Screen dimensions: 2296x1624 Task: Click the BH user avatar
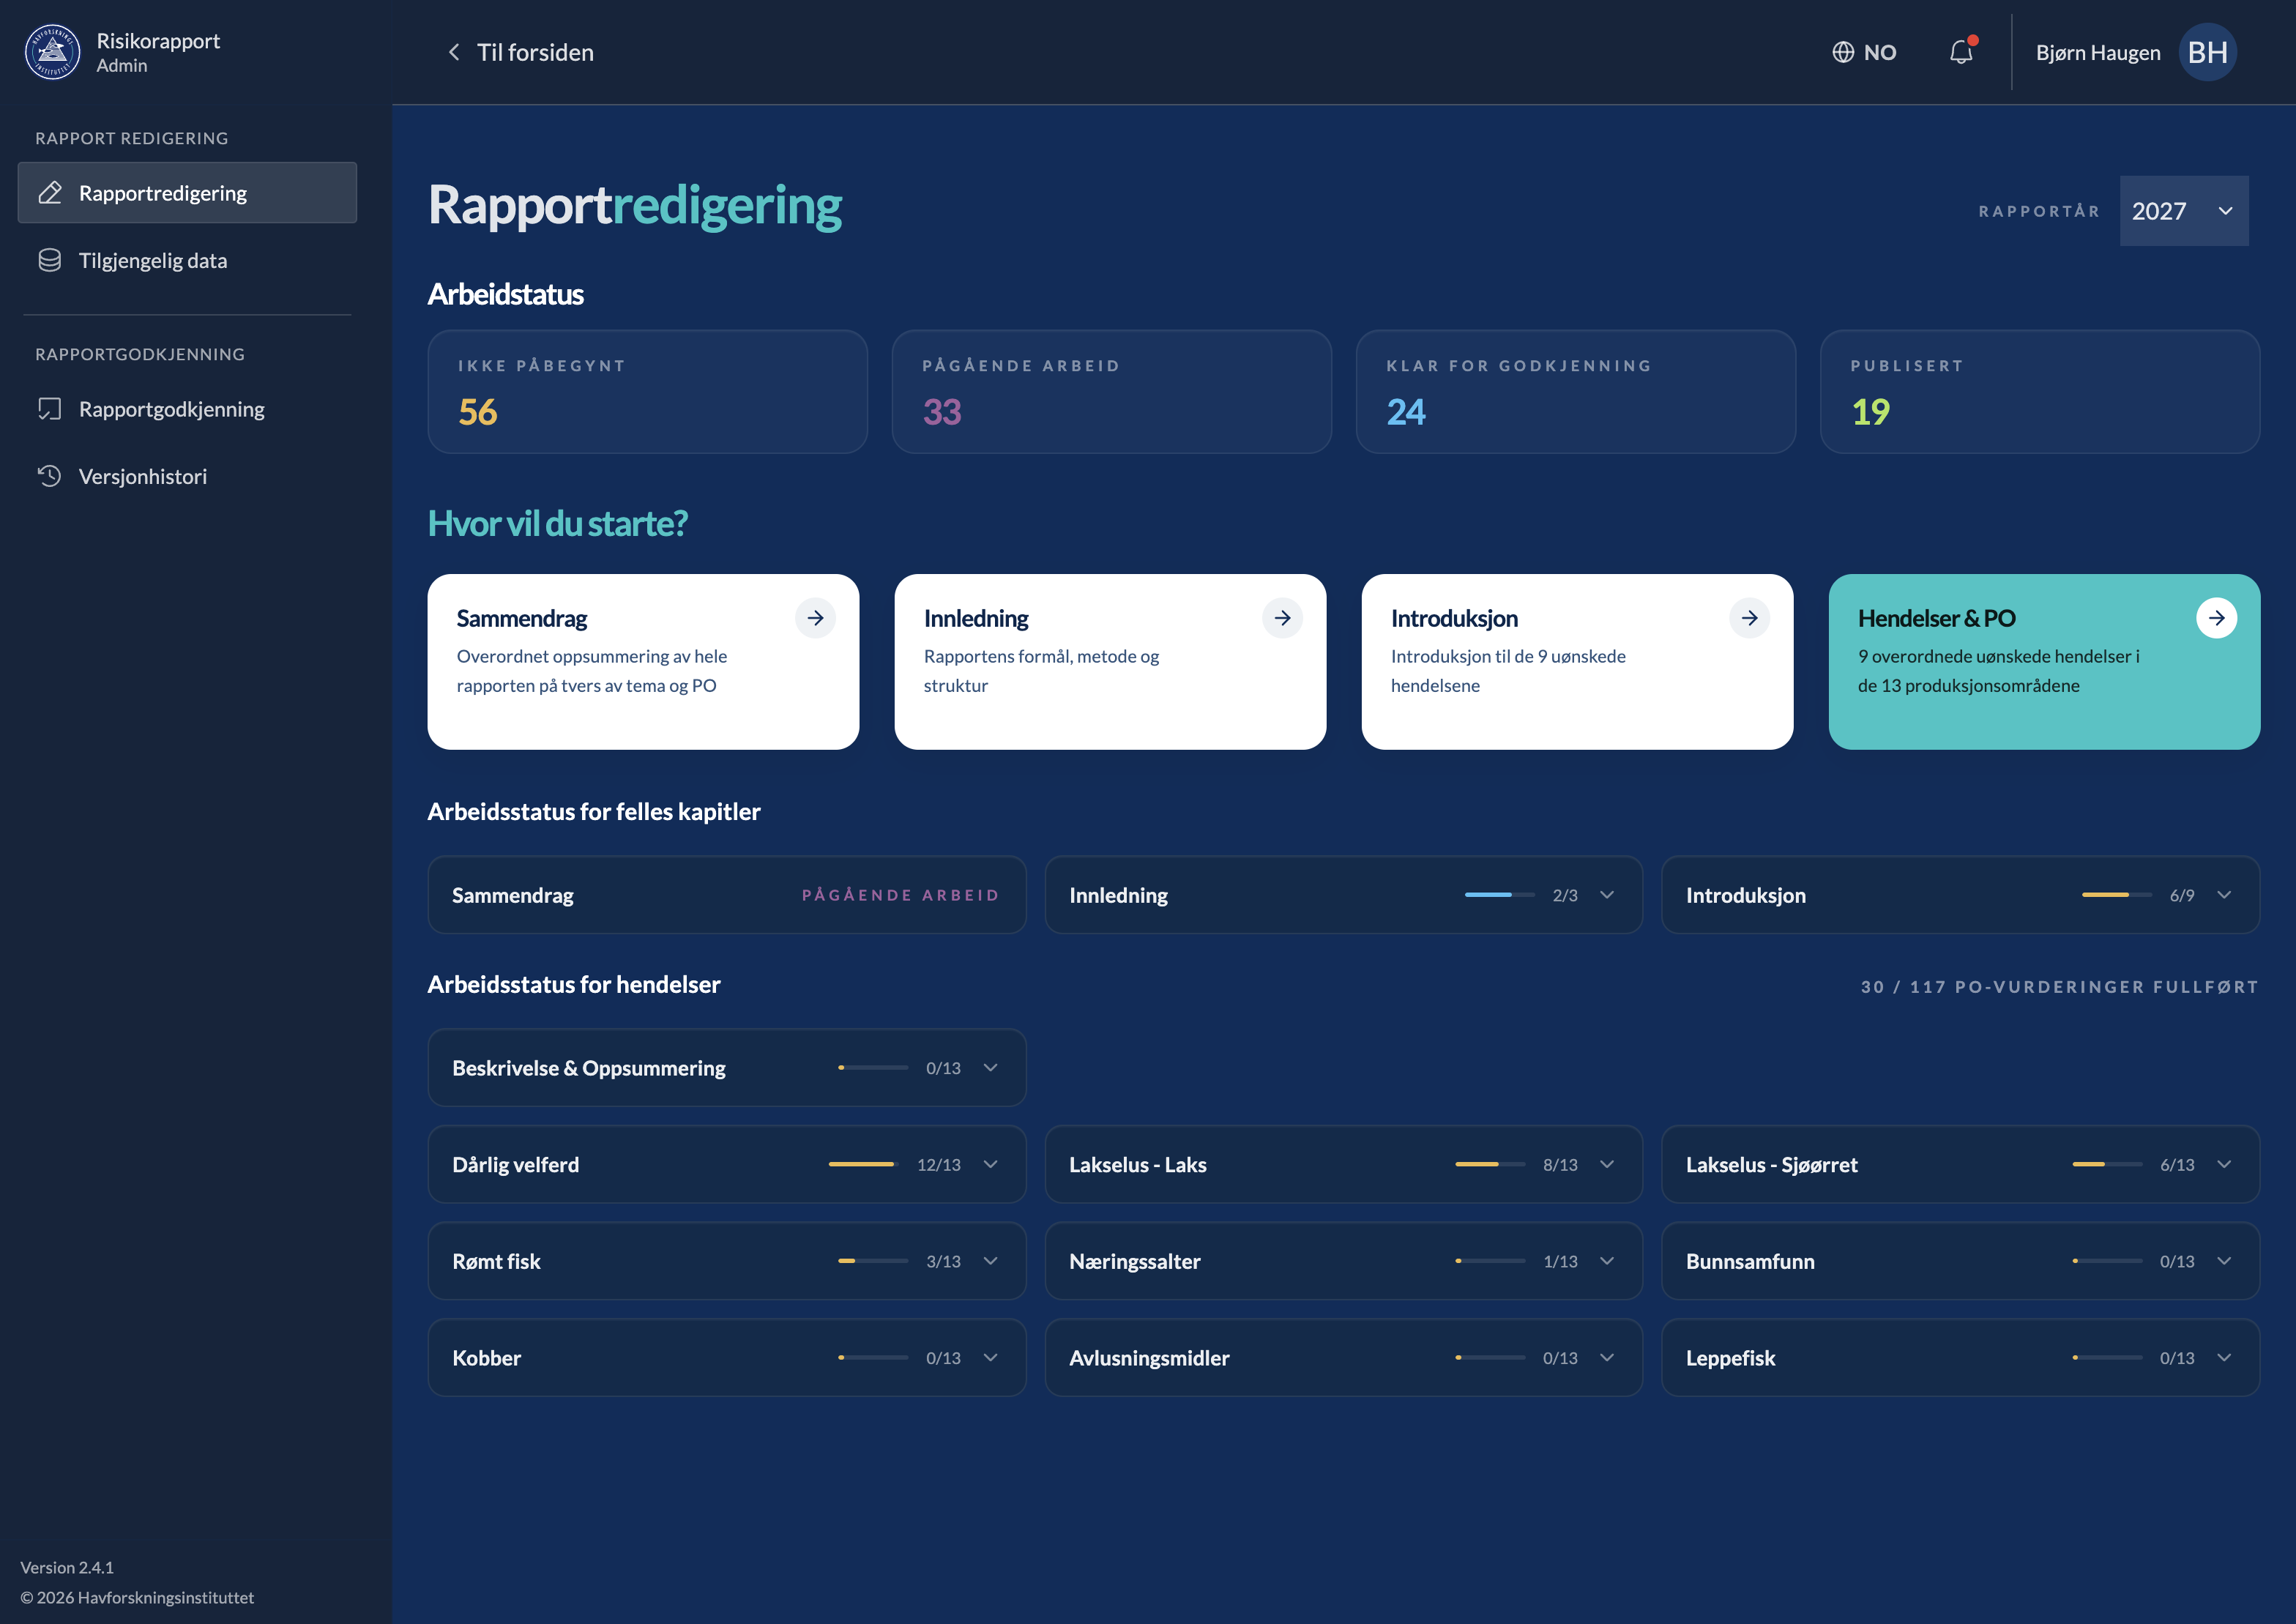(2208, 52)
